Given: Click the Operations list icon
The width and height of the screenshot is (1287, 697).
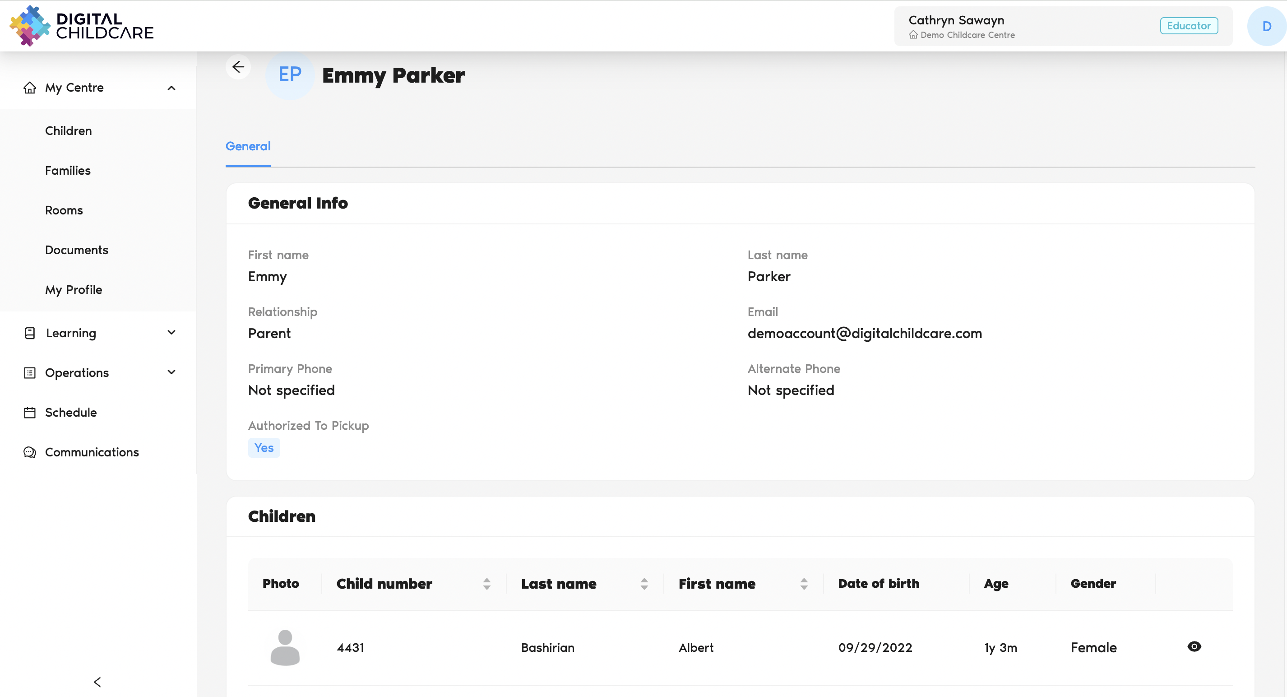Looking at the screenshot, I should [x=29, y=373].
